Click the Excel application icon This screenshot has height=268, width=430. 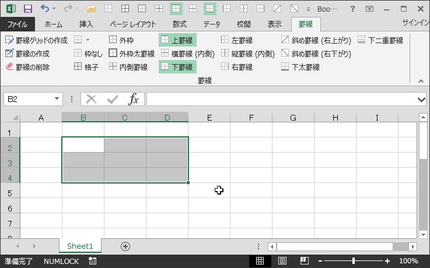pyautogui.click(x=11, y=9)
